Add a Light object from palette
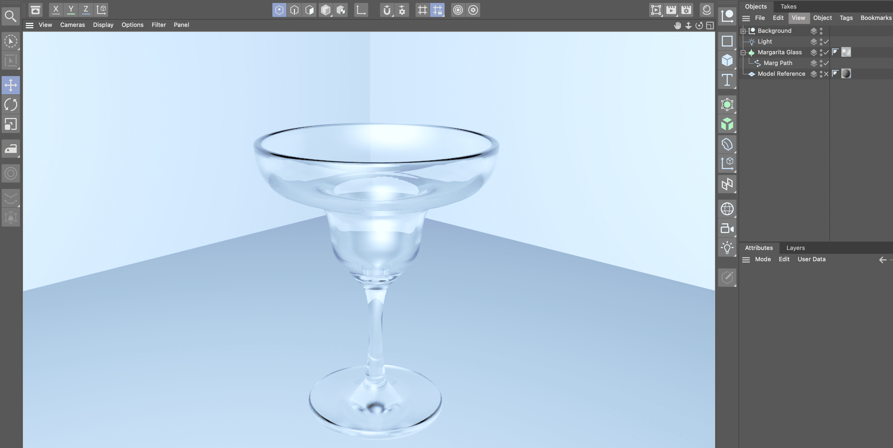The image size is (893, 448). (727, 248)
